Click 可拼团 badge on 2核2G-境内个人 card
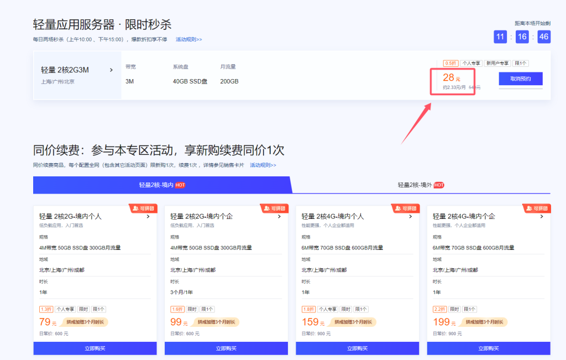This screenshot has height=360, width=566. 143,208
